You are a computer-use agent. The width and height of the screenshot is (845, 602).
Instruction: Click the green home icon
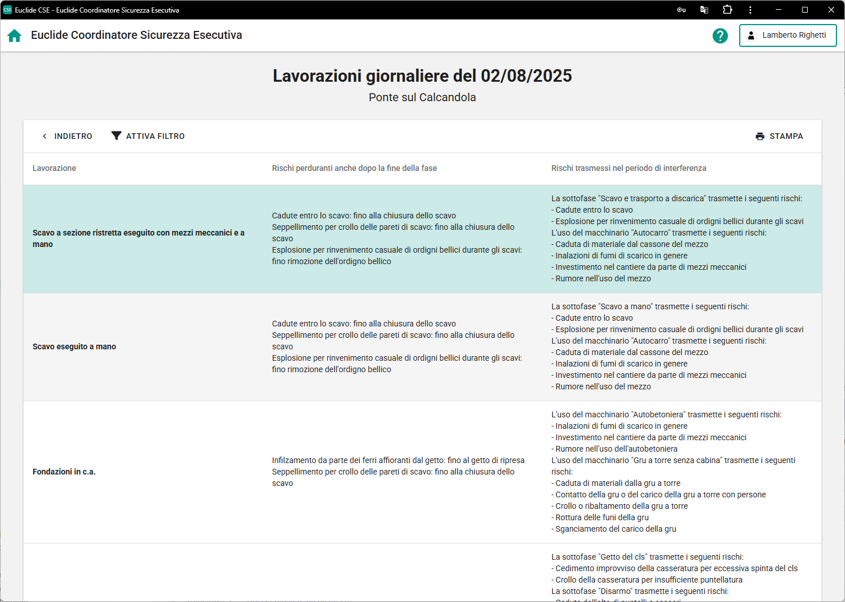(x=14, y=35)
